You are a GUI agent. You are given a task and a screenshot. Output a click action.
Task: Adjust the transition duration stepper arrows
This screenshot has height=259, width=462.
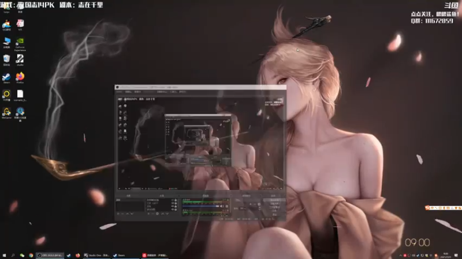[259, 208]
